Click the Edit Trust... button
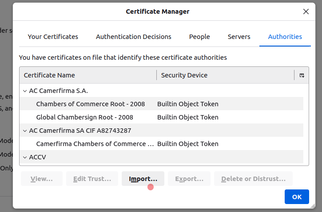This screenshot has height=212, width=322. click(x=92, y=179)
